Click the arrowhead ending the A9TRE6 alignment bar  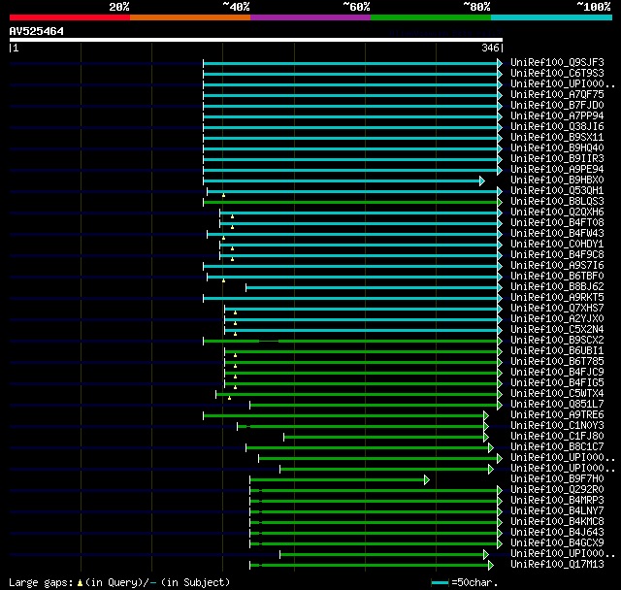(486, 415)
